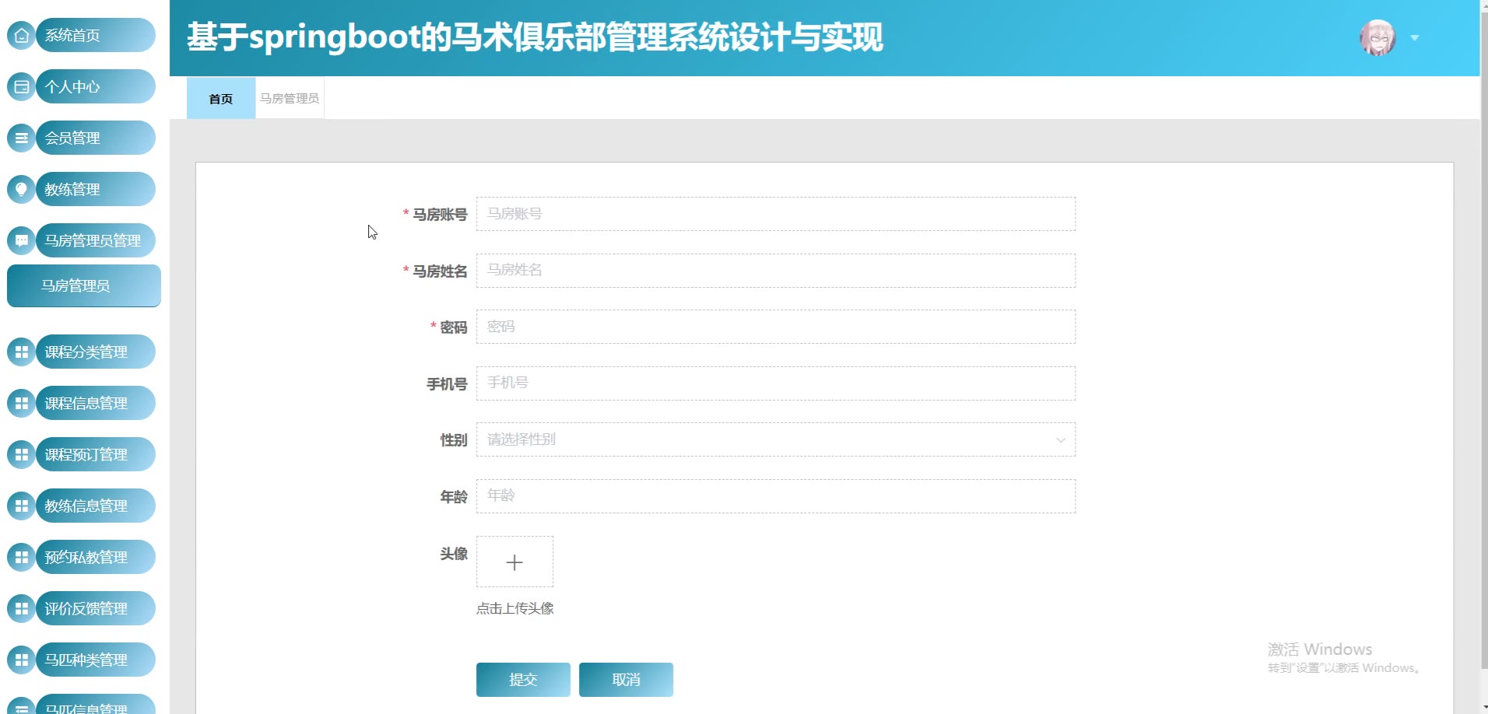The width and height of the screenshot is (1488, 714).
Task: Collapse 马房管理员管理 menu
Action: [x=96, y=240]
